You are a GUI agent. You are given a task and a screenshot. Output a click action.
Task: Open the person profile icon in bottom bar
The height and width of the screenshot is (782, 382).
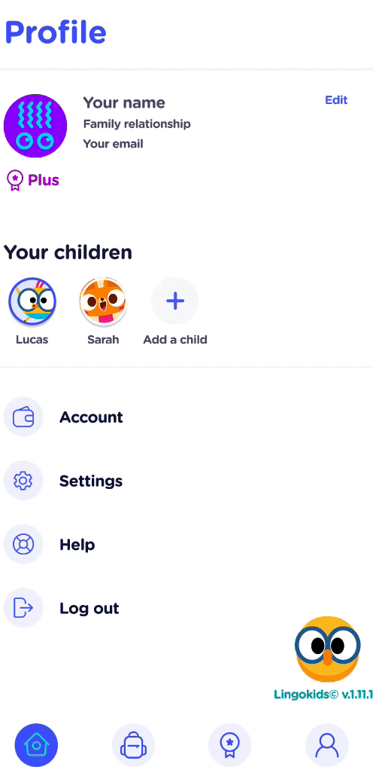(326, 745)
